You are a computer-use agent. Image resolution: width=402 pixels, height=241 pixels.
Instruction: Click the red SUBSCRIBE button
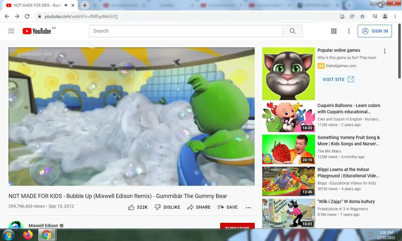pyautogui.click(x=237, y=226)
